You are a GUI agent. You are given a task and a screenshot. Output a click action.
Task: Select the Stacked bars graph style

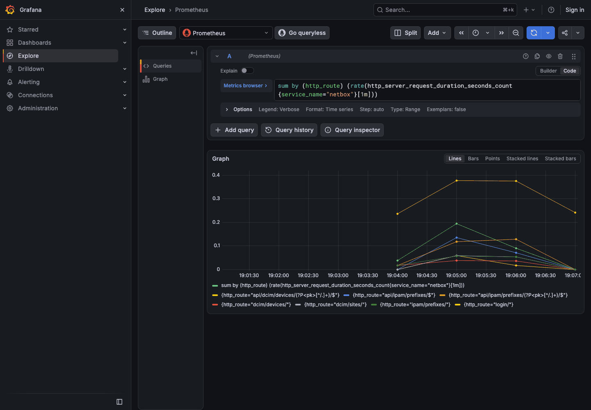560,159
